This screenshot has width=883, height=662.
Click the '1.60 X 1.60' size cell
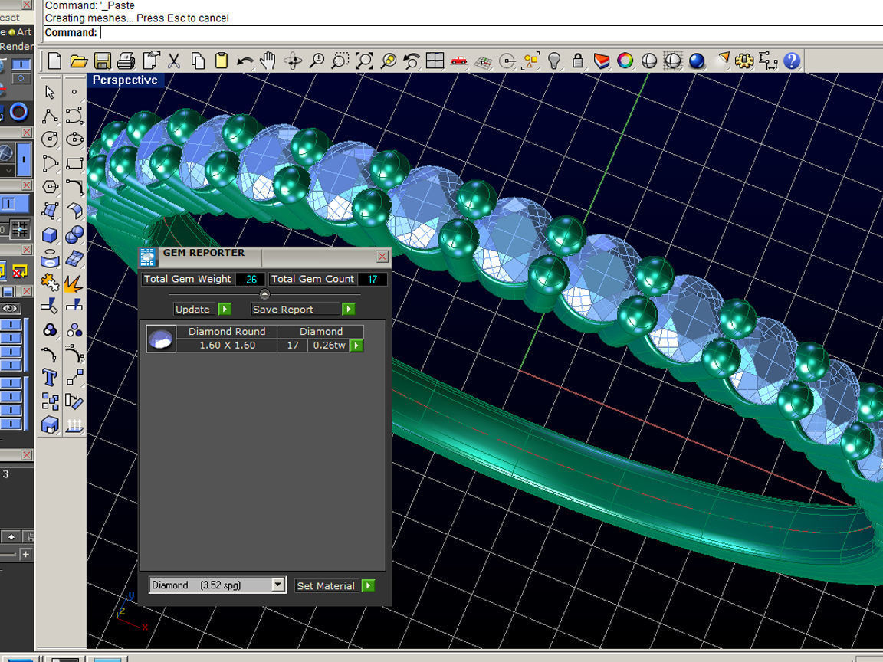(227, 345)
